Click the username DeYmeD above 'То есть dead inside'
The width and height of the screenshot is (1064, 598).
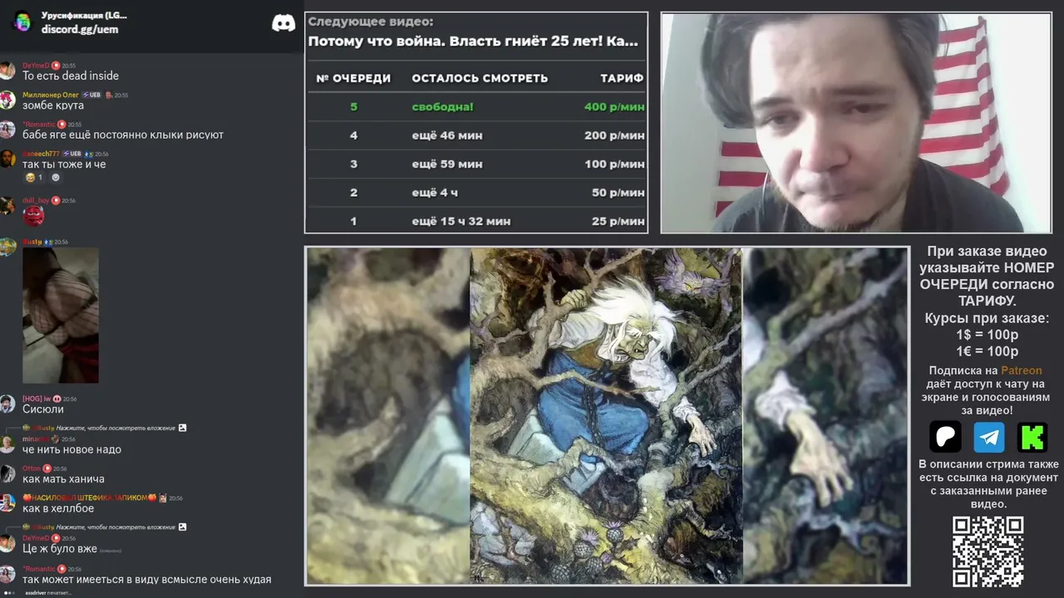coord(36,65)
